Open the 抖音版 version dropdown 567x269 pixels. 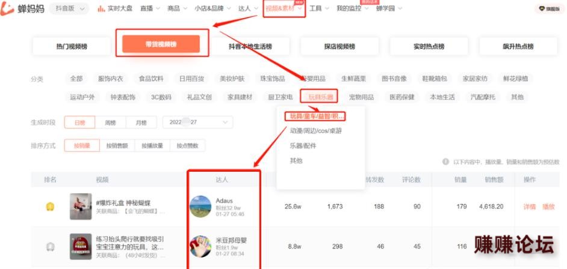(69, 8)
